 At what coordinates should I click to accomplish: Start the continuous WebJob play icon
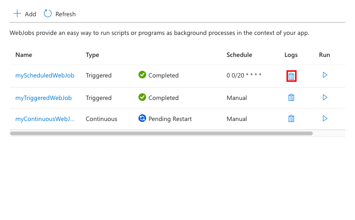pos(325,119)
